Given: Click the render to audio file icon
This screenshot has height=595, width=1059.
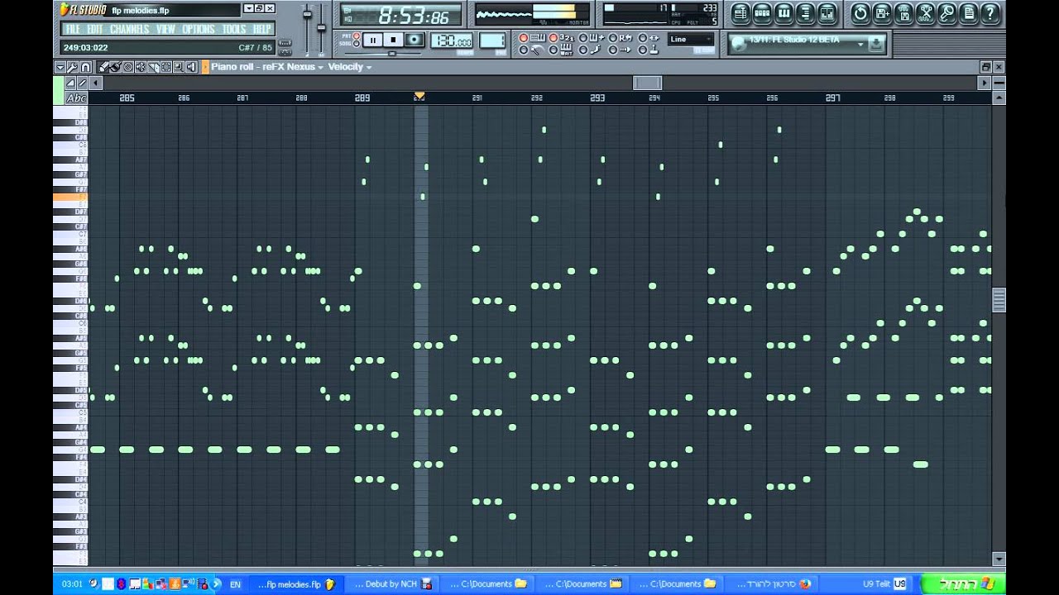Looking at the screenshot, I should (904, 13).
